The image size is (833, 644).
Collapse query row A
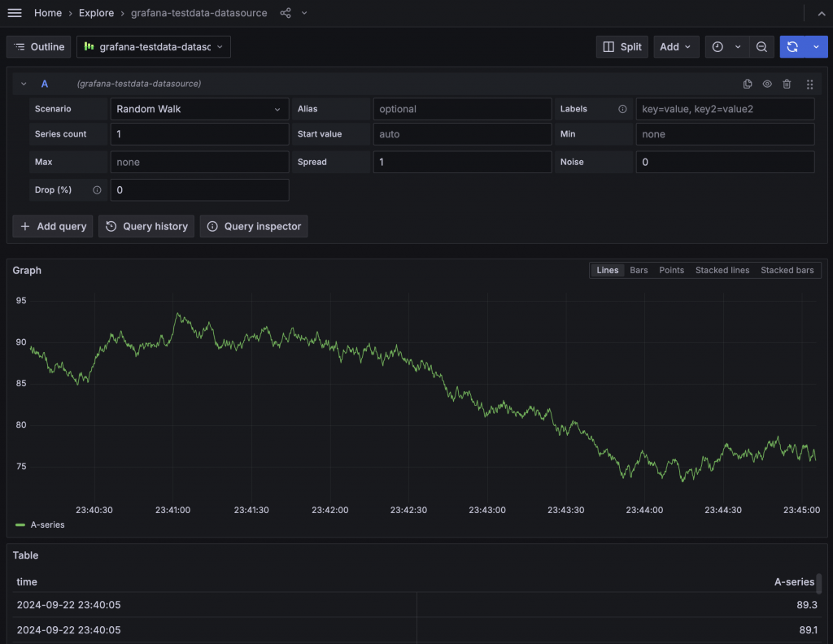(x=24, y=84)
